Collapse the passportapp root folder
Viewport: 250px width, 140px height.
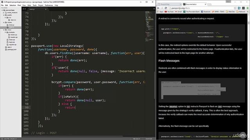(2, 10)
